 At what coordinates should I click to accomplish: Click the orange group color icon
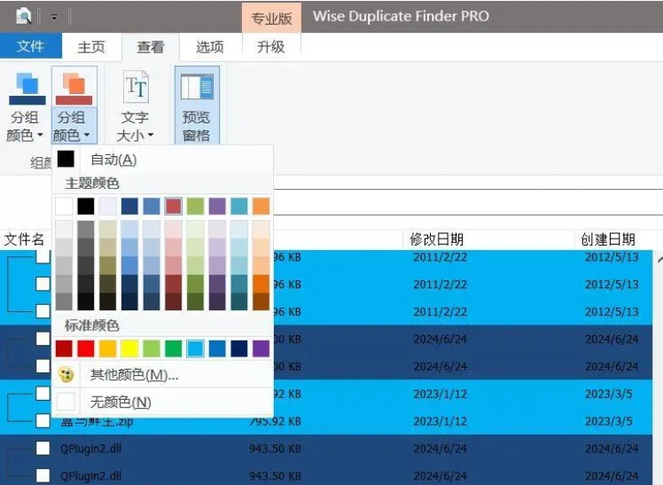(x=74, y=88)
